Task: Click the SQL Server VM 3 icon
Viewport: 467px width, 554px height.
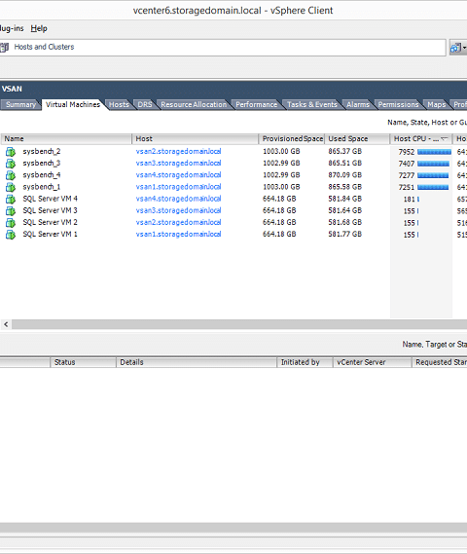Action: click(11, 211)
